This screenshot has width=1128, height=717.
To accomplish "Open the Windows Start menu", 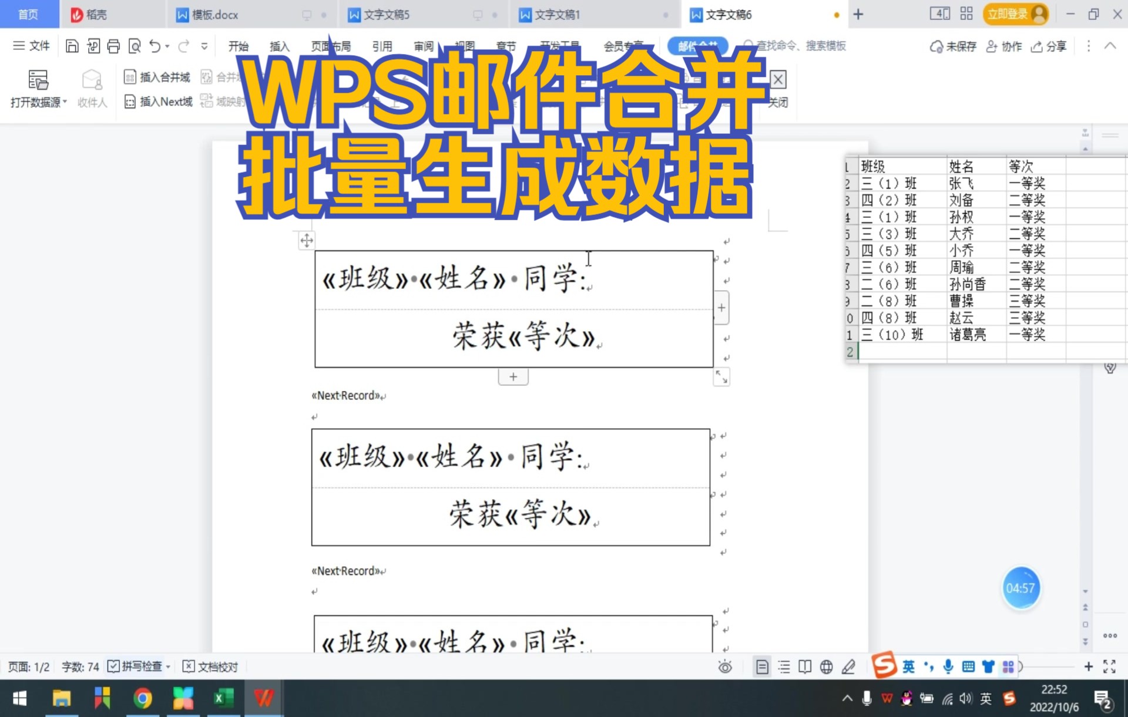I will (19, 698).
